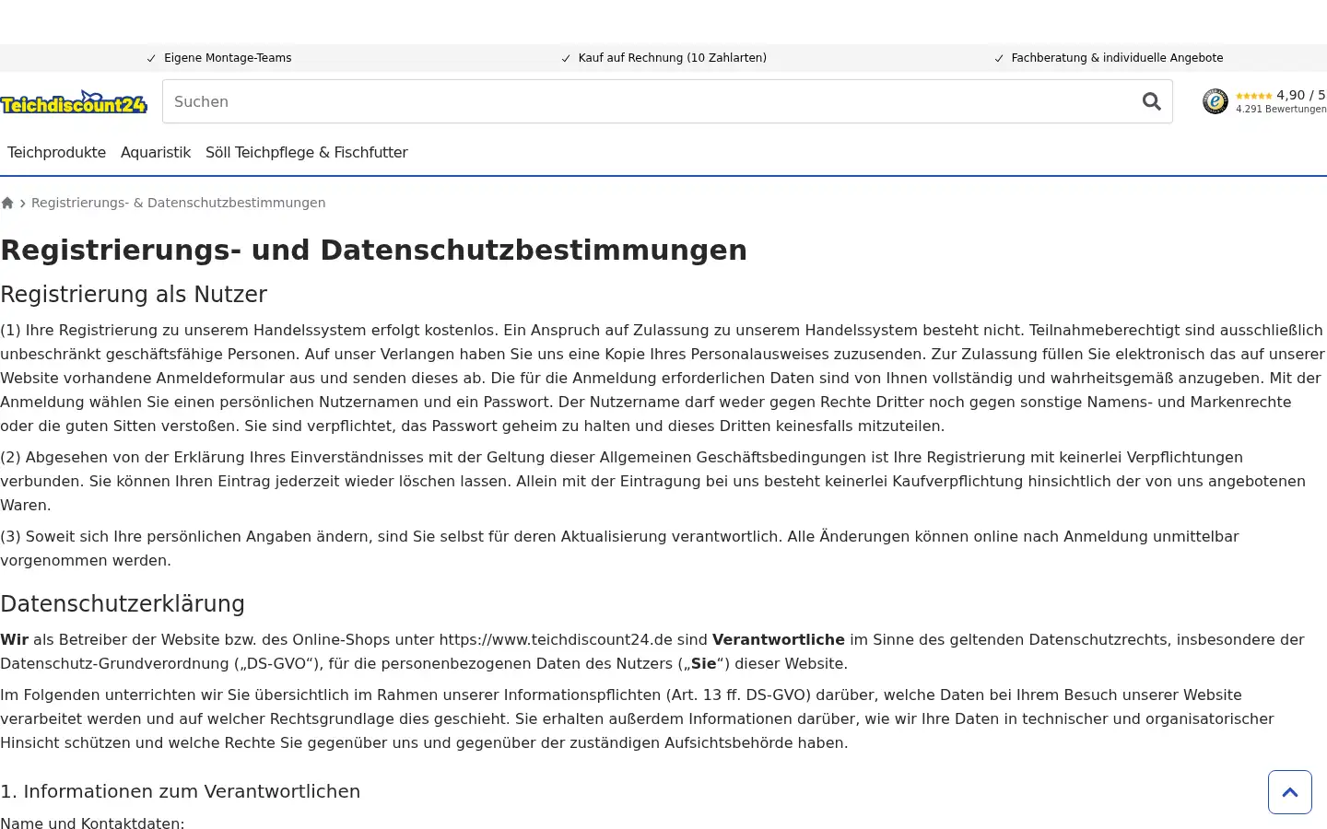
Task: Click Fachberatung & individuelle Angebote text
Action: coord(1117,58)
